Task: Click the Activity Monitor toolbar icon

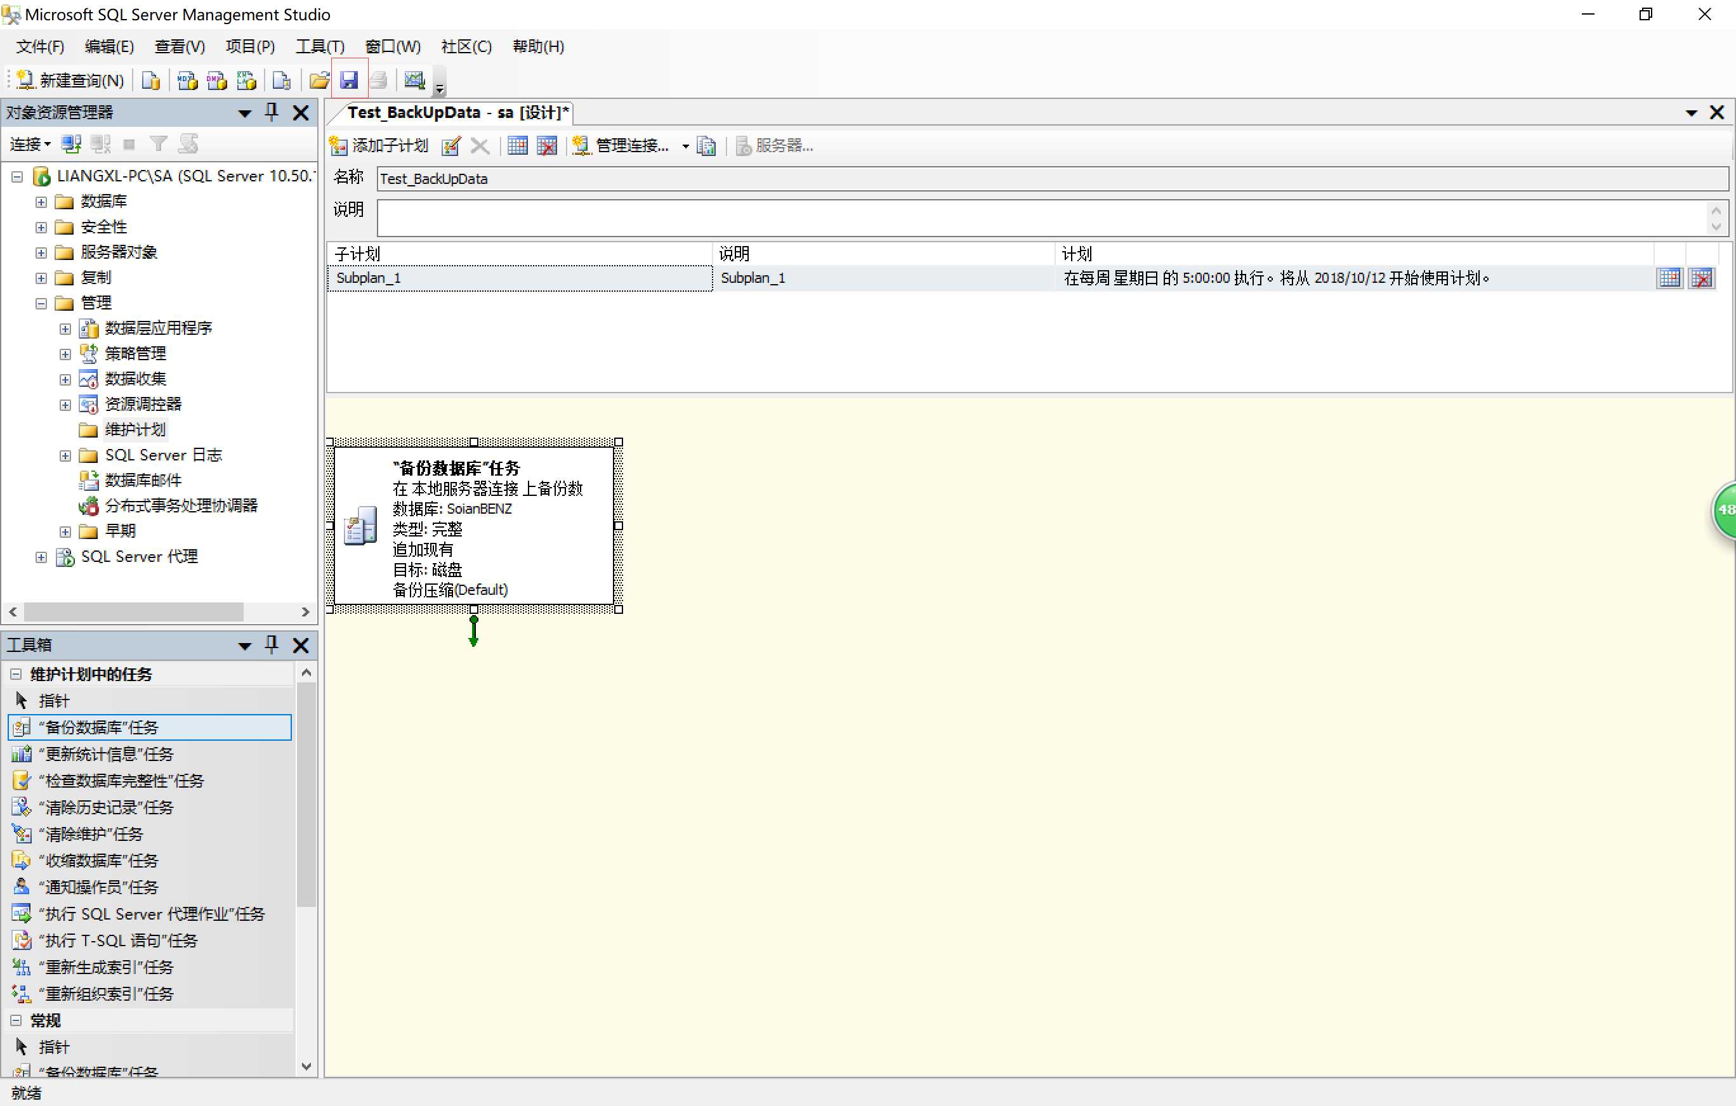Action: (x=414, y=80)
